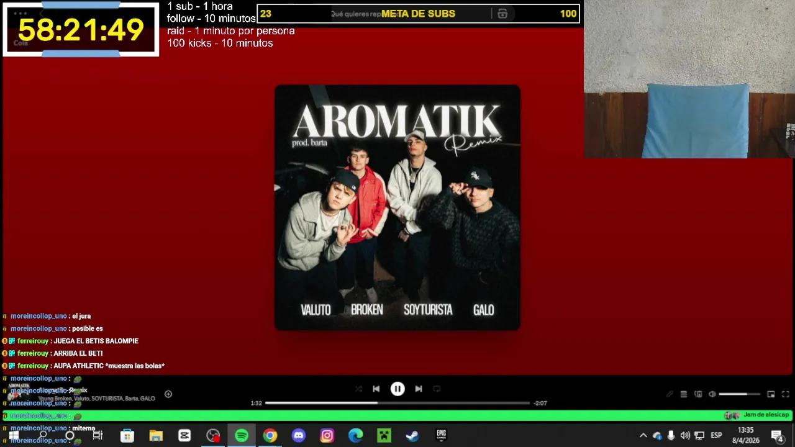
Task: Open Task View in the taskbar
Action: [x=98, y=435]
